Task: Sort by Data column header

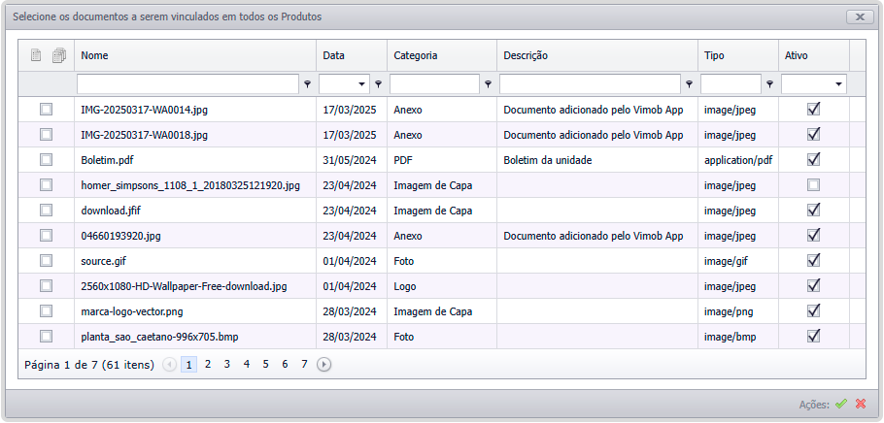Action: [x=352, y=55]
